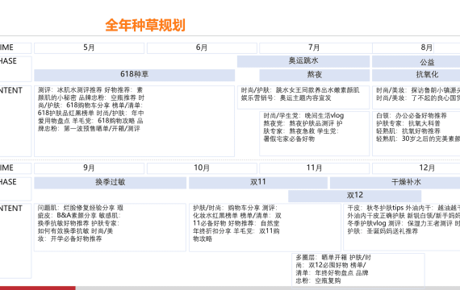Select the 8月 time cell

[416, 48]
